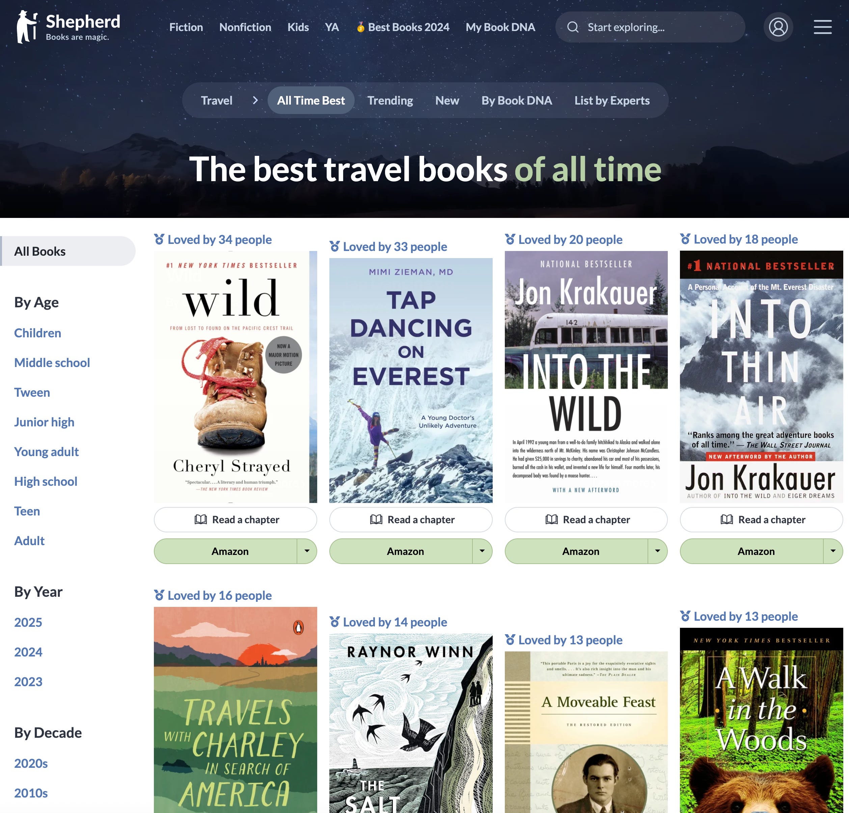Click medal icon beside Loved by 16 people

coord(159,595)
